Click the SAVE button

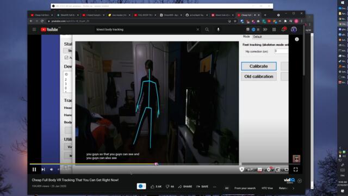(x=202, y=187)
